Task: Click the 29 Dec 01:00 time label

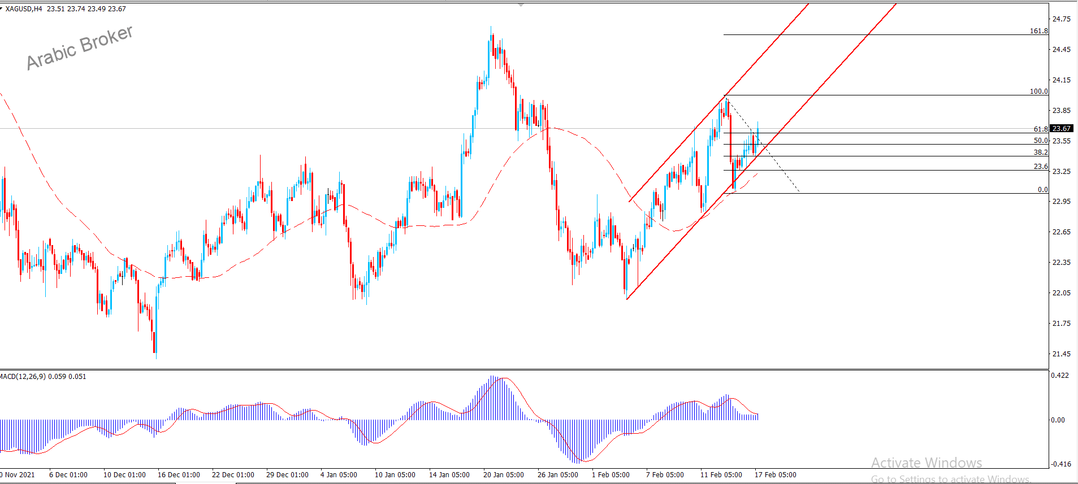Action: click(287, 475)
